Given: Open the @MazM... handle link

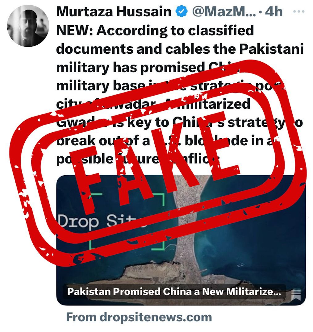Looking at the screenshot, I should 224,11.
